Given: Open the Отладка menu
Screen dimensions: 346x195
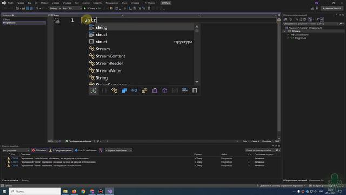Looking at the screenshot, I should (66, 3).
